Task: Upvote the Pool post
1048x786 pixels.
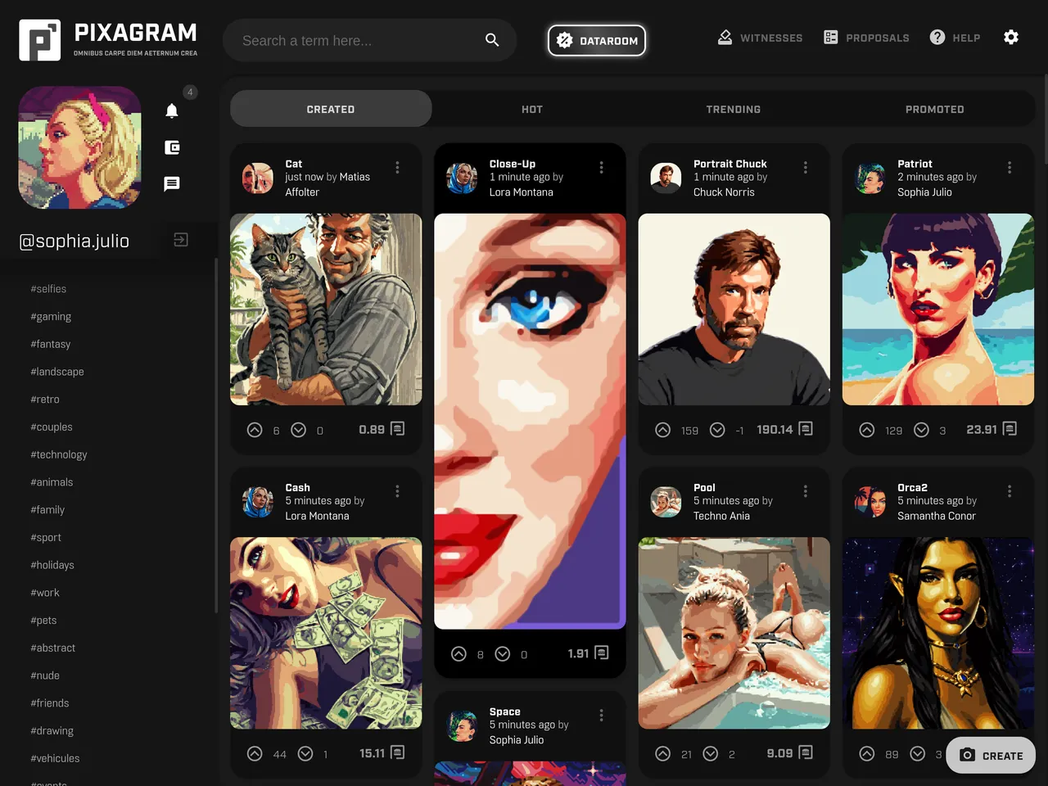Action: pyautogui.click(x=663, y=753)
